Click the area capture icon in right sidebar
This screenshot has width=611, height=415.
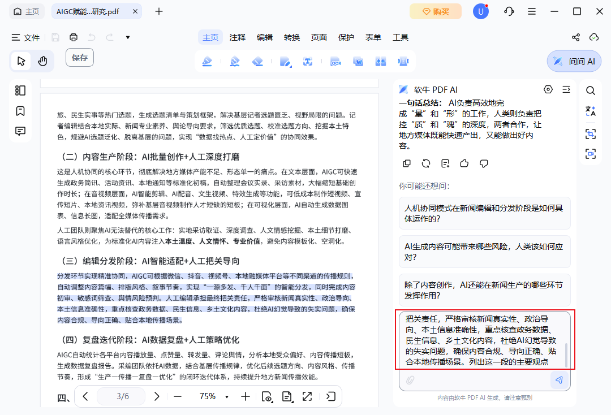[590, 135]
